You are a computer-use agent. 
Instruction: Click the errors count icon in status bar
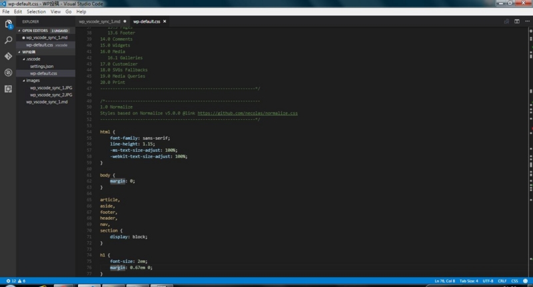(x=11, y=281)
